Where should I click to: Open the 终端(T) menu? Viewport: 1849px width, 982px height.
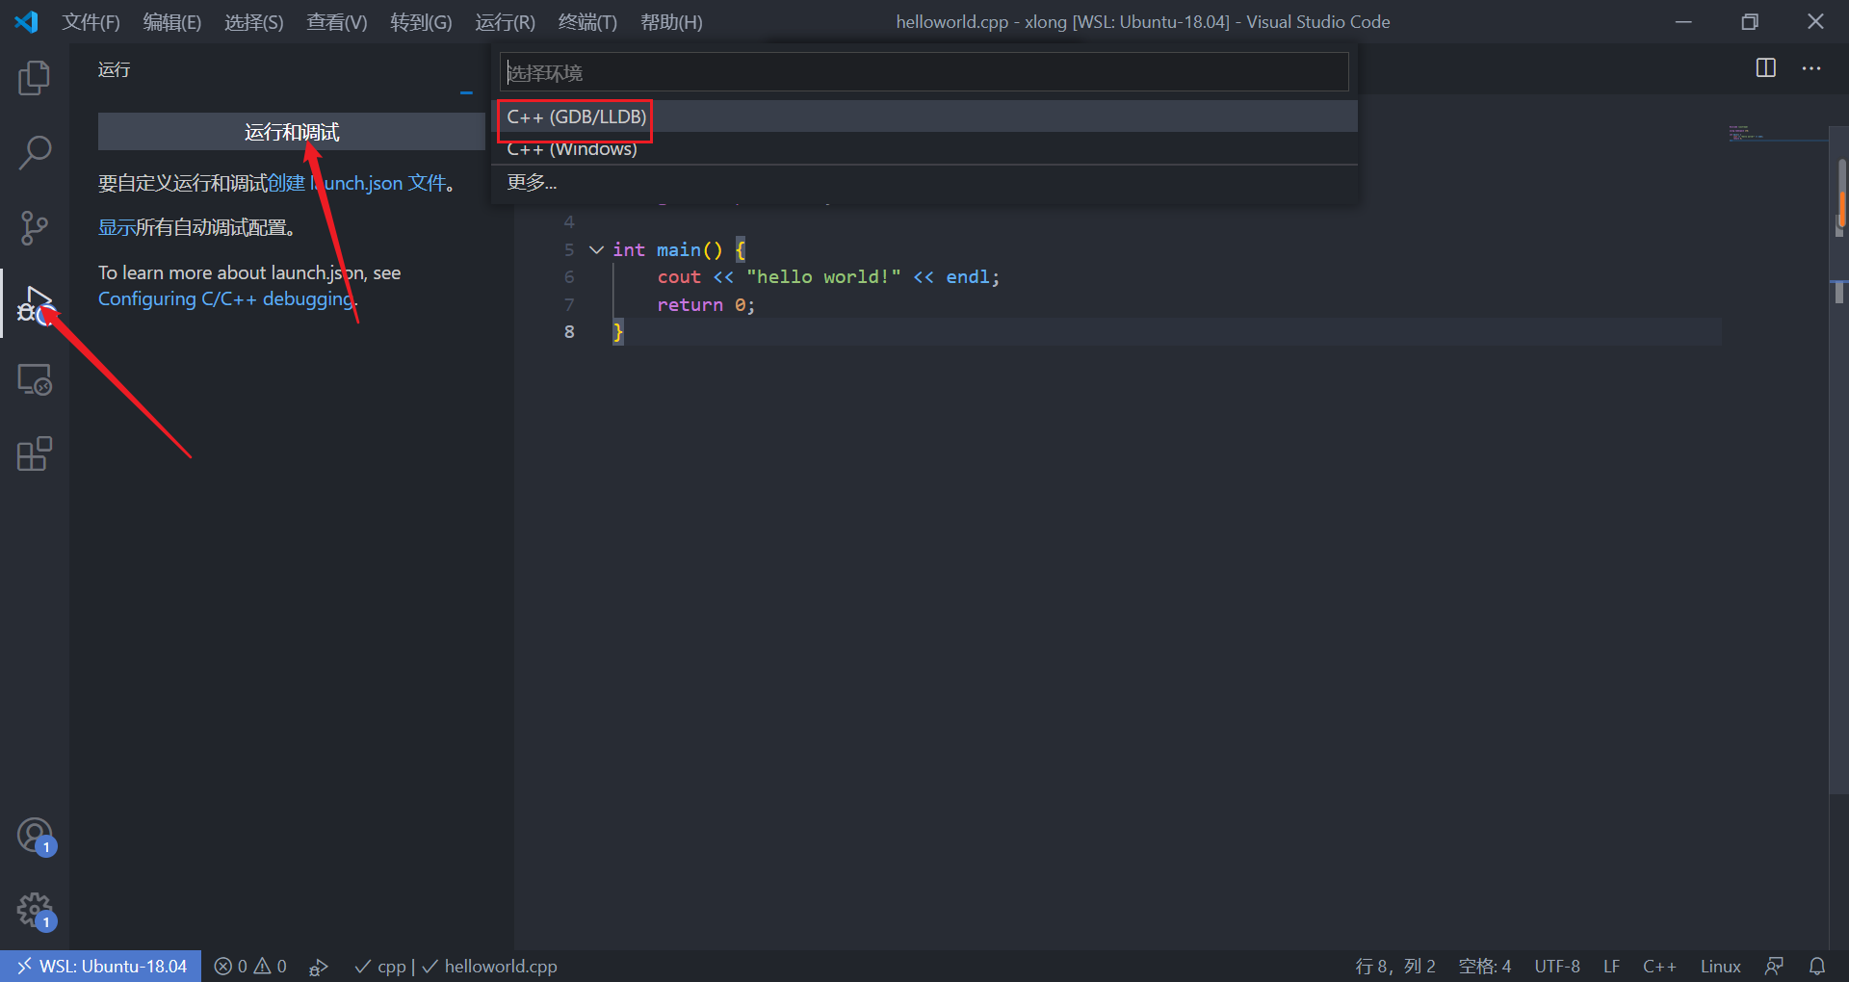click(587, 21)
